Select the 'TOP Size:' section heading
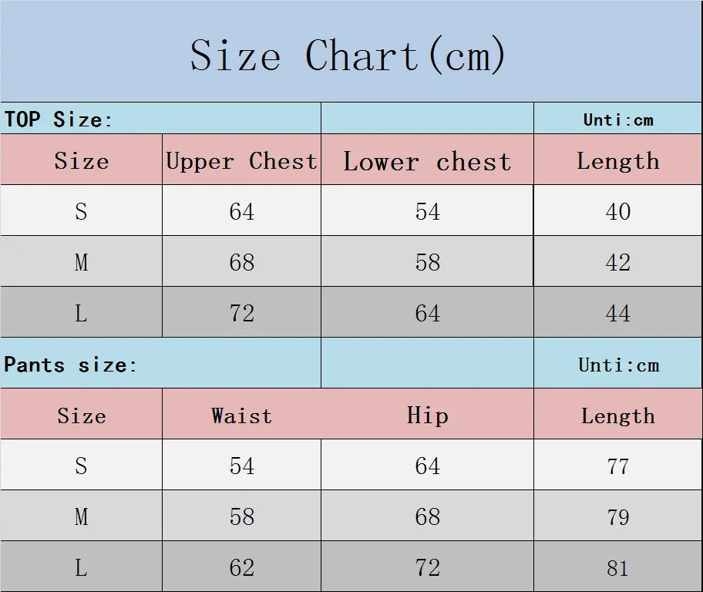This screenshot has height=592, width=703. (x=59, y=119)
